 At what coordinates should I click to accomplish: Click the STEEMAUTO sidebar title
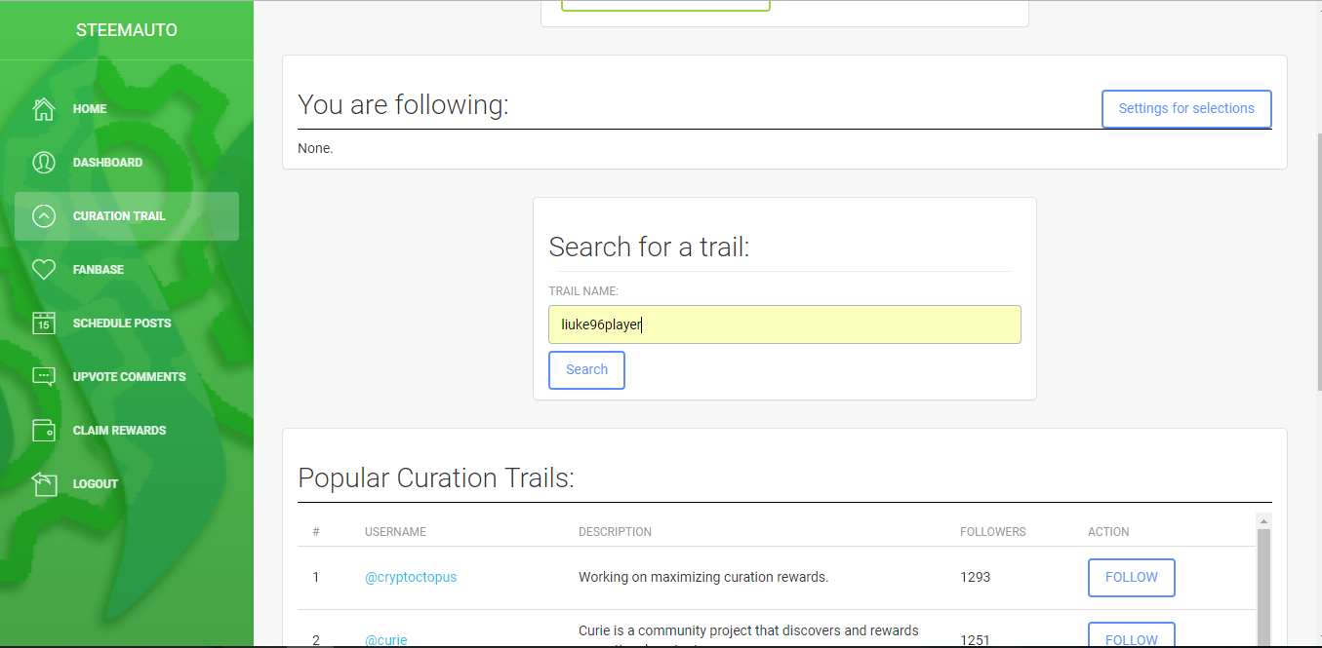pyautogui.click(x=127, y=30)
